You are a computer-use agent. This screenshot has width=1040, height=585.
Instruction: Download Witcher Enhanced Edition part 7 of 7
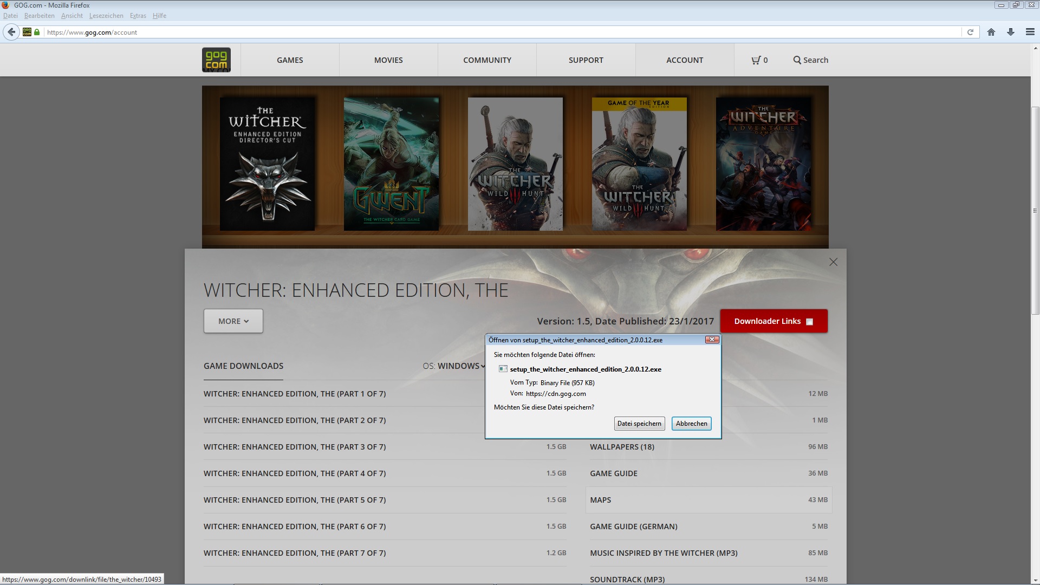(385, 553)
